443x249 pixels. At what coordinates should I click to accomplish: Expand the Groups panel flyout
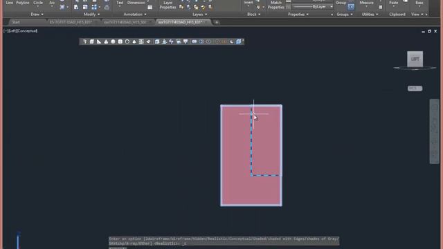[345, 14]
